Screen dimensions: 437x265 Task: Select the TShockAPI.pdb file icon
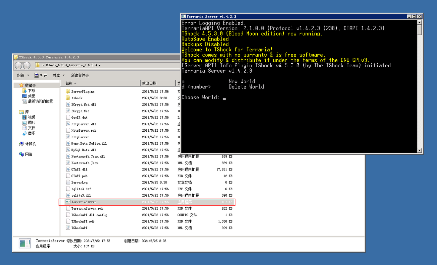click(x=68, y=221)
